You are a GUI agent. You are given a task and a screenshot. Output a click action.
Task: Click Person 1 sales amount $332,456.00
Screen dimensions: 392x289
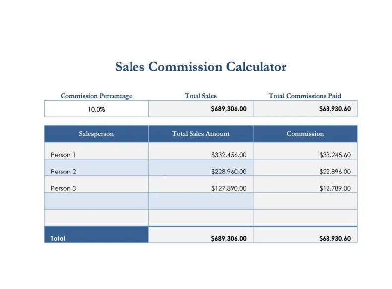(x=200, y=151)
